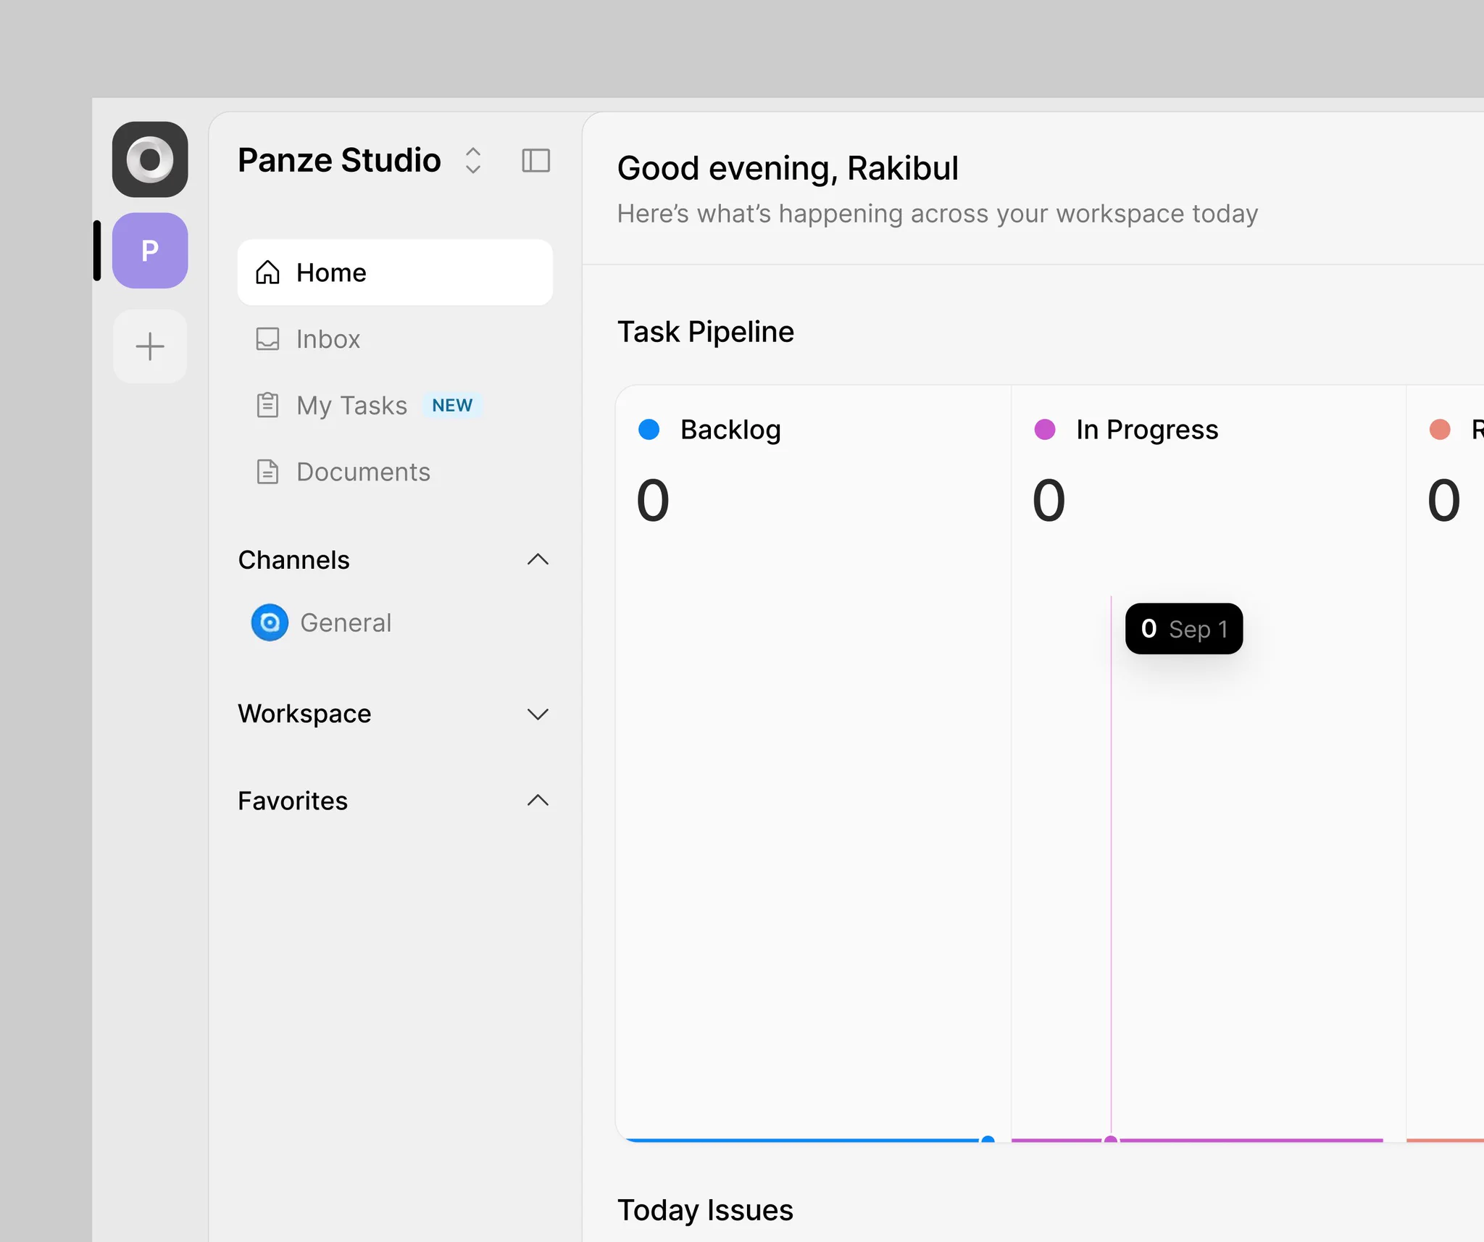
Task: Expand the Workspace section chevron
Action: pyautogui.click(x=538, y=714)
